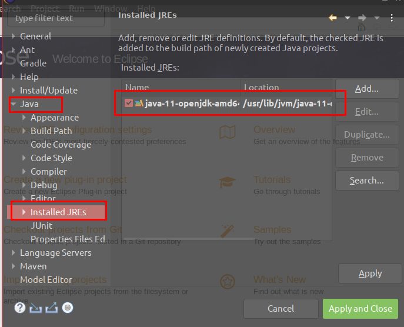Click the /usr/lib/jvm/java-11 location cell
The height and width of the screenshot is (327, 404).
(x=287, y=104)
